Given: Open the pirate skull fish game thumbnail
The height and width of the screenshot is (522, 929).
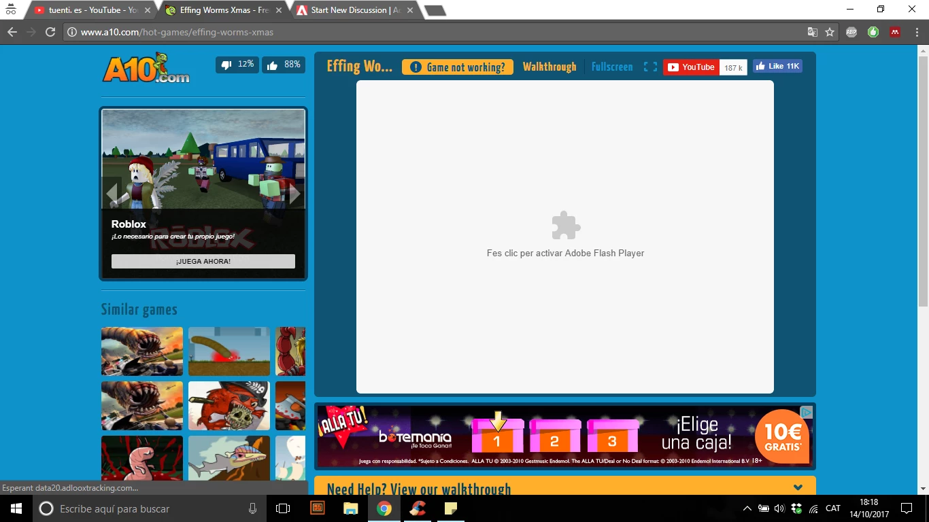Looking at the screenshot, I should pos(229,406).
